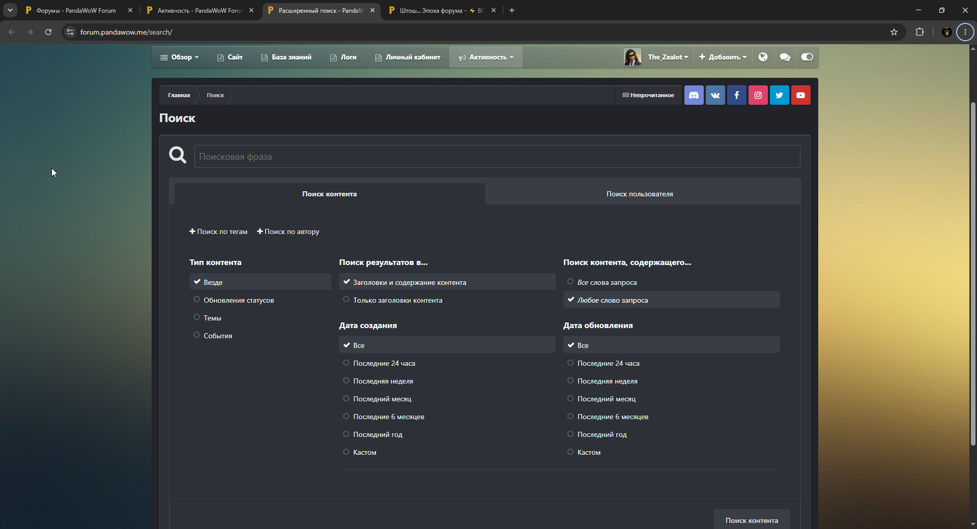
Task: Open the 'Личный кабинет' menu item
Action: click(408, 57)
